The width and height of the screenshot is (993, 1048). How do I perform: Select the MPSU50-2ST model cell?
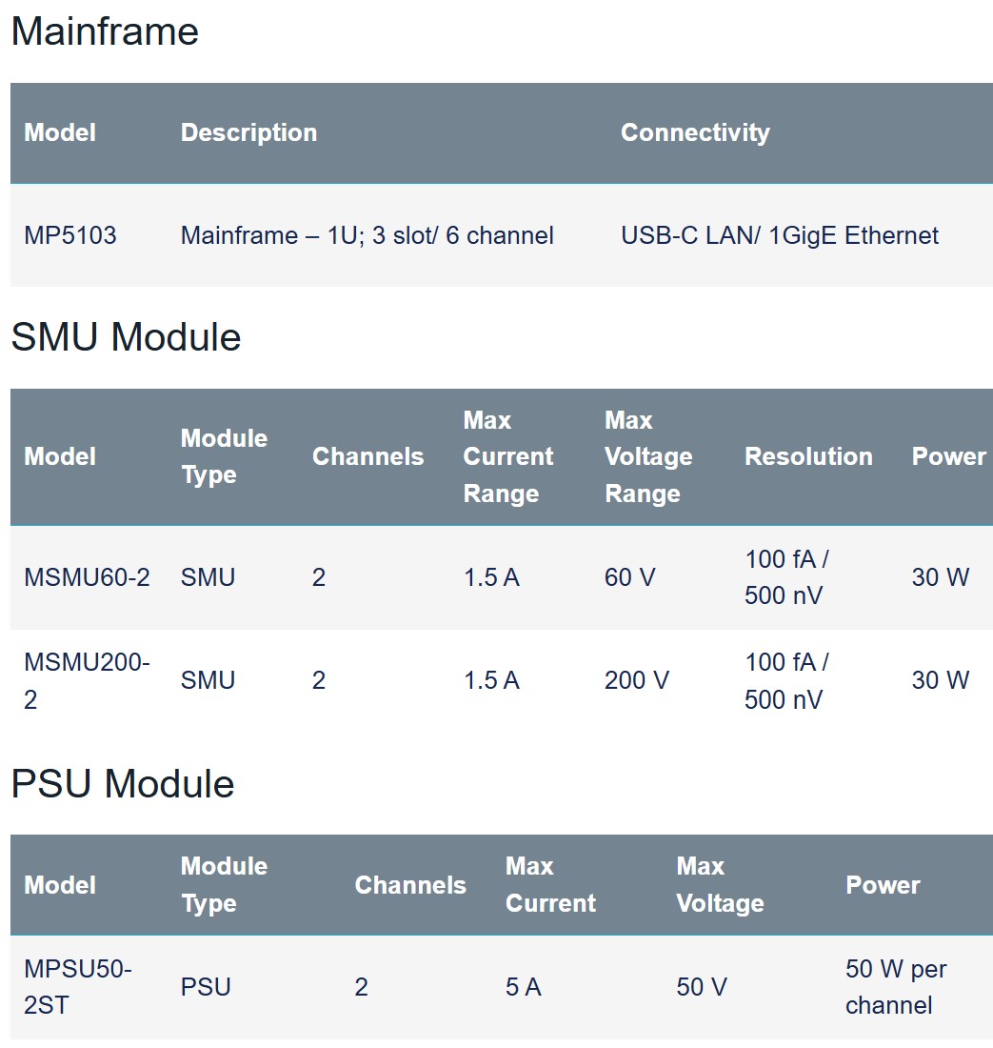(x=78, y=986)
